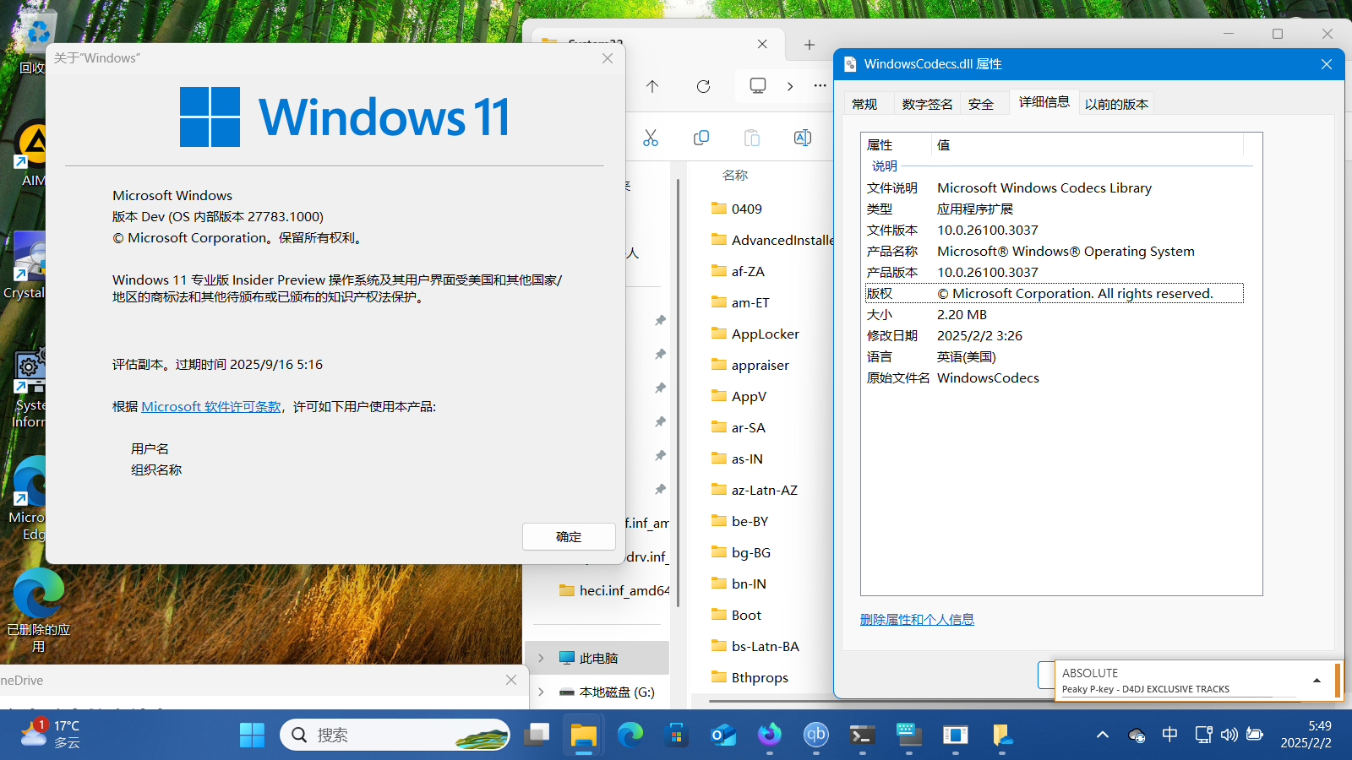The height and width of the screenshot is (760, 1352).
Task: Select 此电脑 in the navigation pane
Action: [x=598, y=658]
